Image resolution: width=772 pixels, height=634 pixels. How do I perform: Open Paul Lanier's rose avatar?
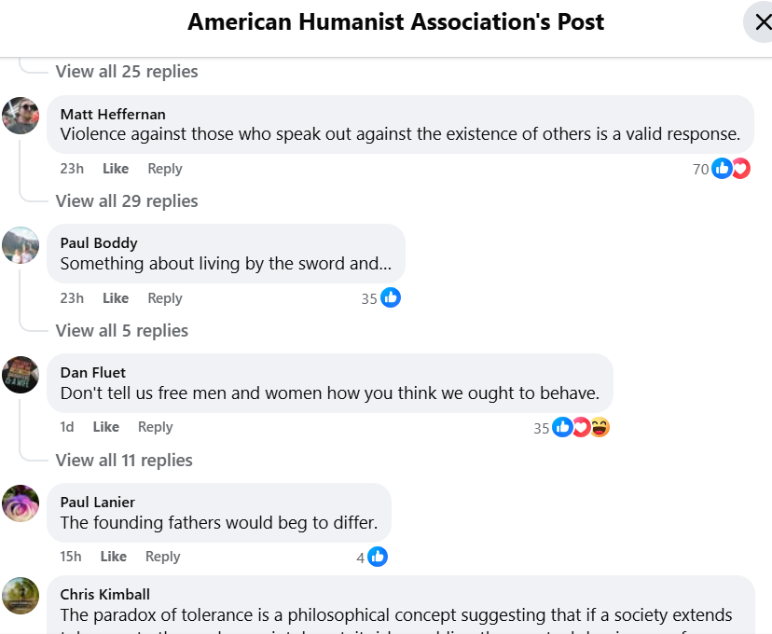[x=21, y=503]
